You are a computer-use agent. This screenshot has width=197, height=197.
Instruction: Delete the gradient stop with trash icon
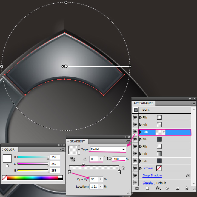point(123,168)
